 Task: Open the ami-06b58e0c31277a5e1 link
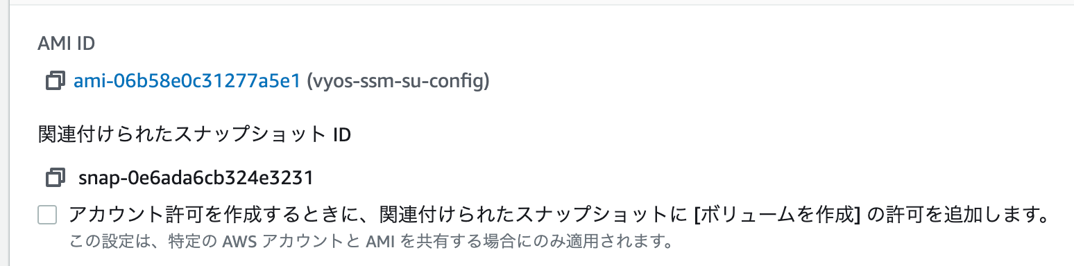(x=187, y=82)
